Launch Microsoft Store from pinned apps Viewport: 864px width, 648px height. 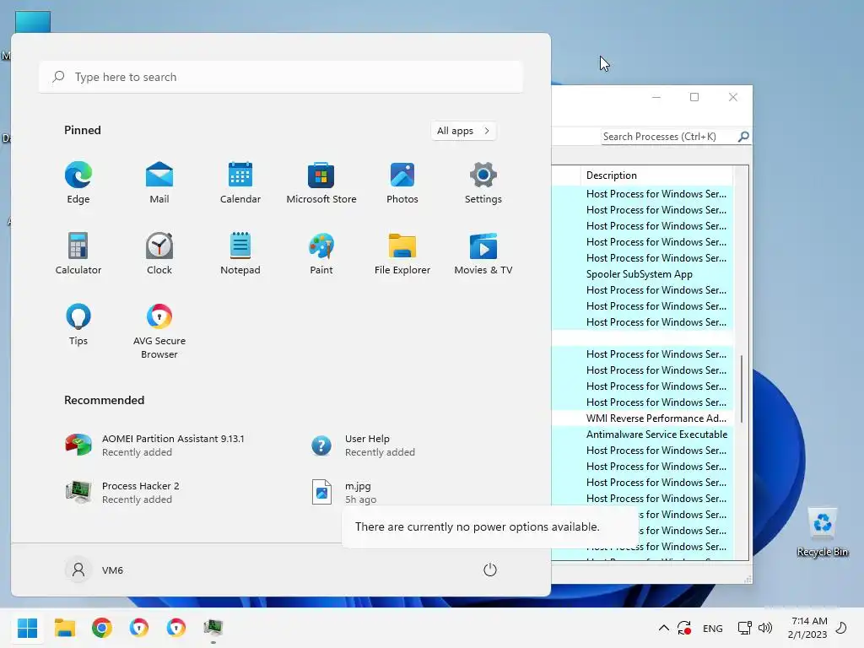[x=321, y=182]
